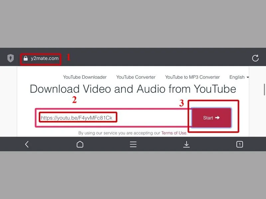
Task: Go back using the back arrow
Action: point(27,144)
